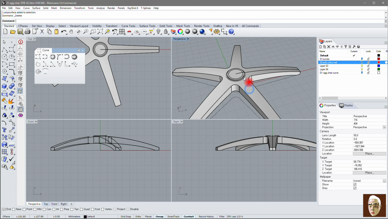Click Record History in status bar

206,216
